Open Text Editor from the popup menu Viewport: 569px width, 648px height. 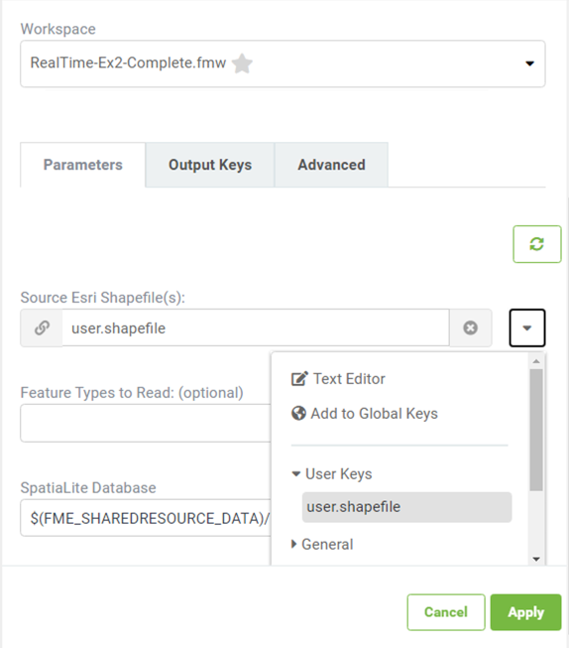click(x=338, y=378)
